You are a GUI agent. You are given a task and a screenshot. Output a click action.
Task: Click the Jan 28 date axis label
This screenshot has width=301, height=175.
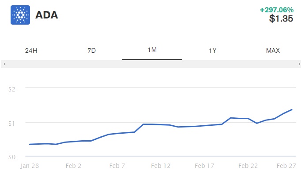click(x=30, y=166)
